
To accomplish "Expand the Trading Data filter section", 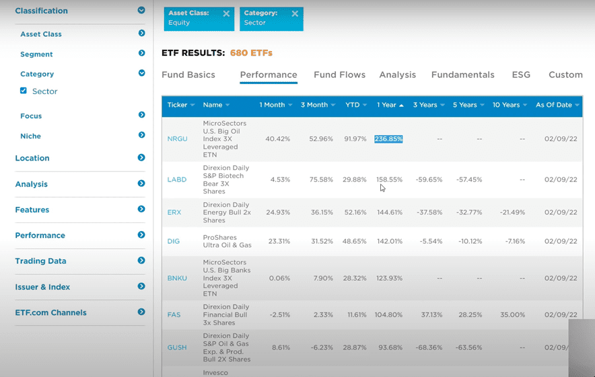I will [x=141, y=261].
